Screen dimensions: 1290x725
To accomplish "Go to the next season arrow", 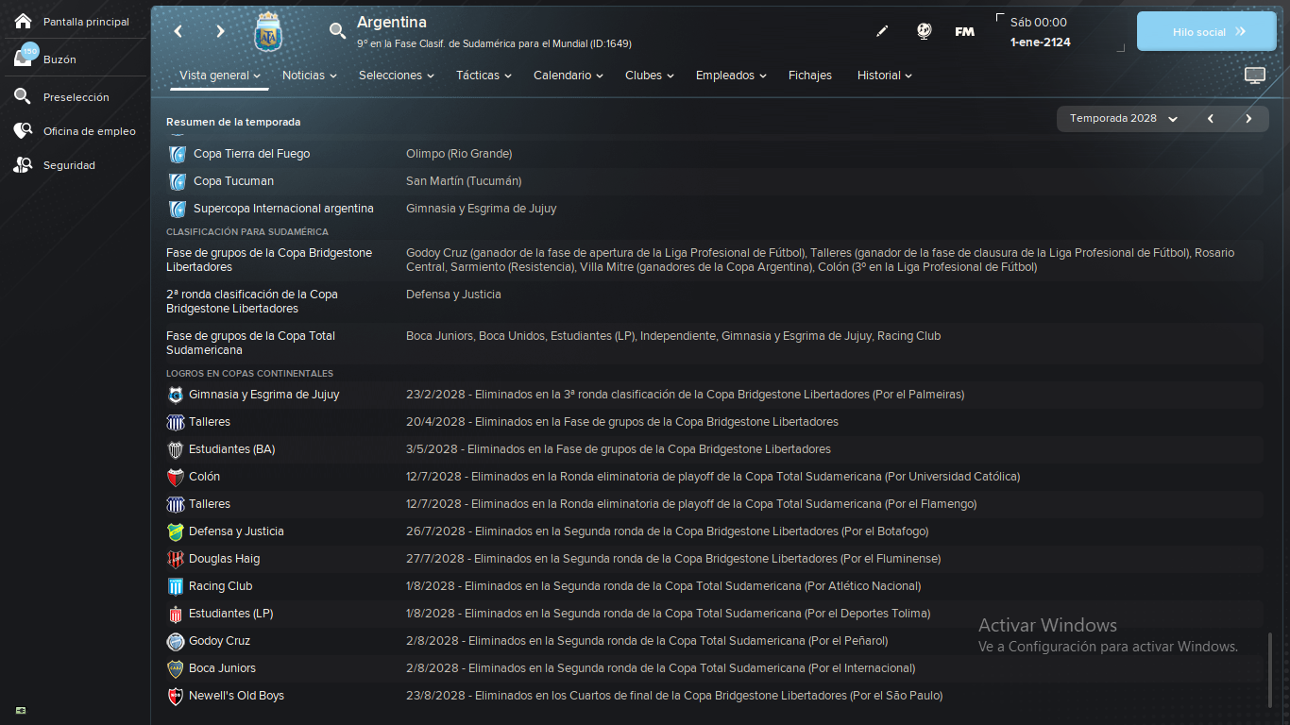I will pos(1248,119).
